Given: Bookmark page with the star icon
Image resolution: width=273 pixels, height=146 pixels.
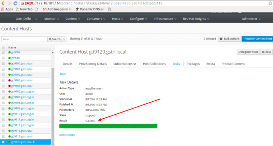Looking at the screenshot, I should 270,3.
